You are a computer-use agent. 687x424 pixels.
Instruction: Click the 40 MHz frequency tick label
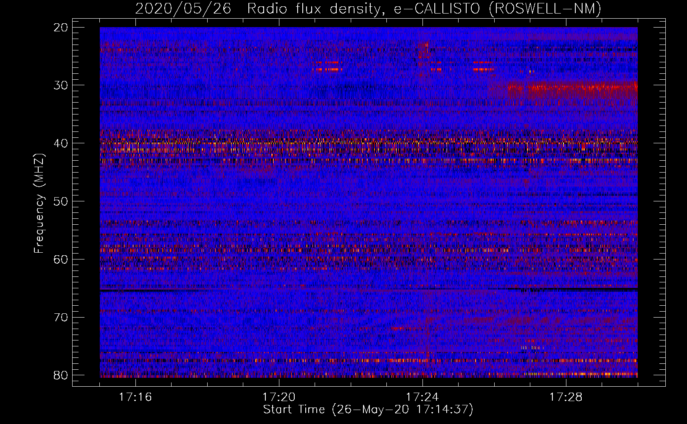61,143
